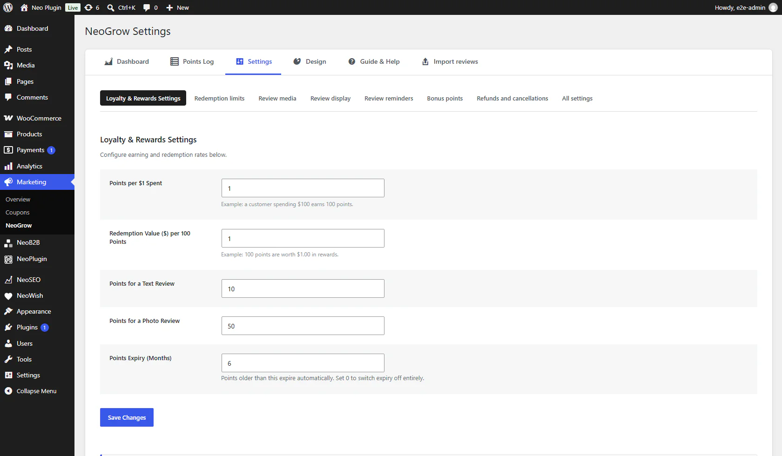This screenshot has width=782, height=456.
Task: Click the NeoPlugin sidebar icon
Action: pos(8,259)
